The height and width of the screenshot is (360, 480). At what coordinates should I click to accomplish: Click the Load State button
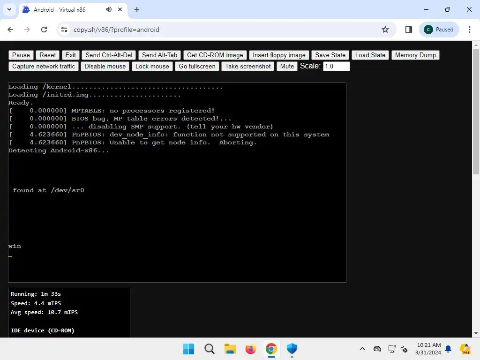(x=370, y=55)
